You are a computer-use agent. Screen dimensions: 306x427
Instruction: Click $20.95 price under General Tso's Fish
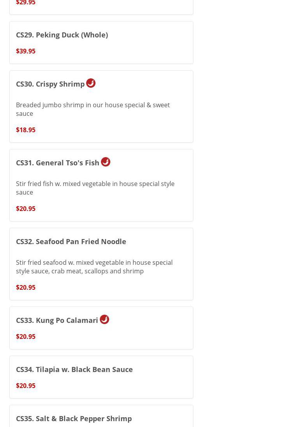tap(26, 209)
